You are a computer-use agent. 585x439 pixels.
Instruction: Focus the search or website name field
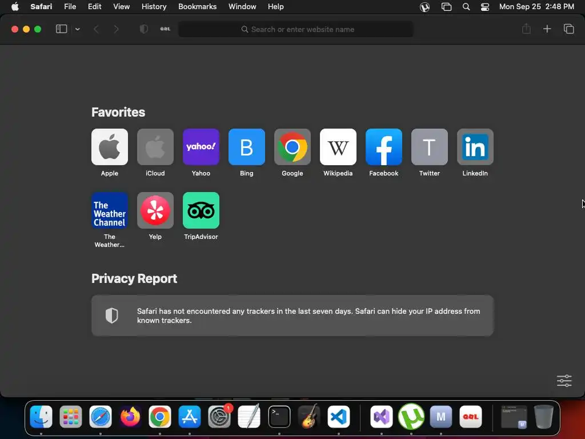(296, 29)
